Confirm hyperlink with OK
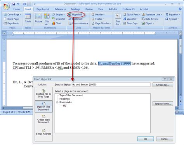The image size is (184, 145). click(146, 139)
